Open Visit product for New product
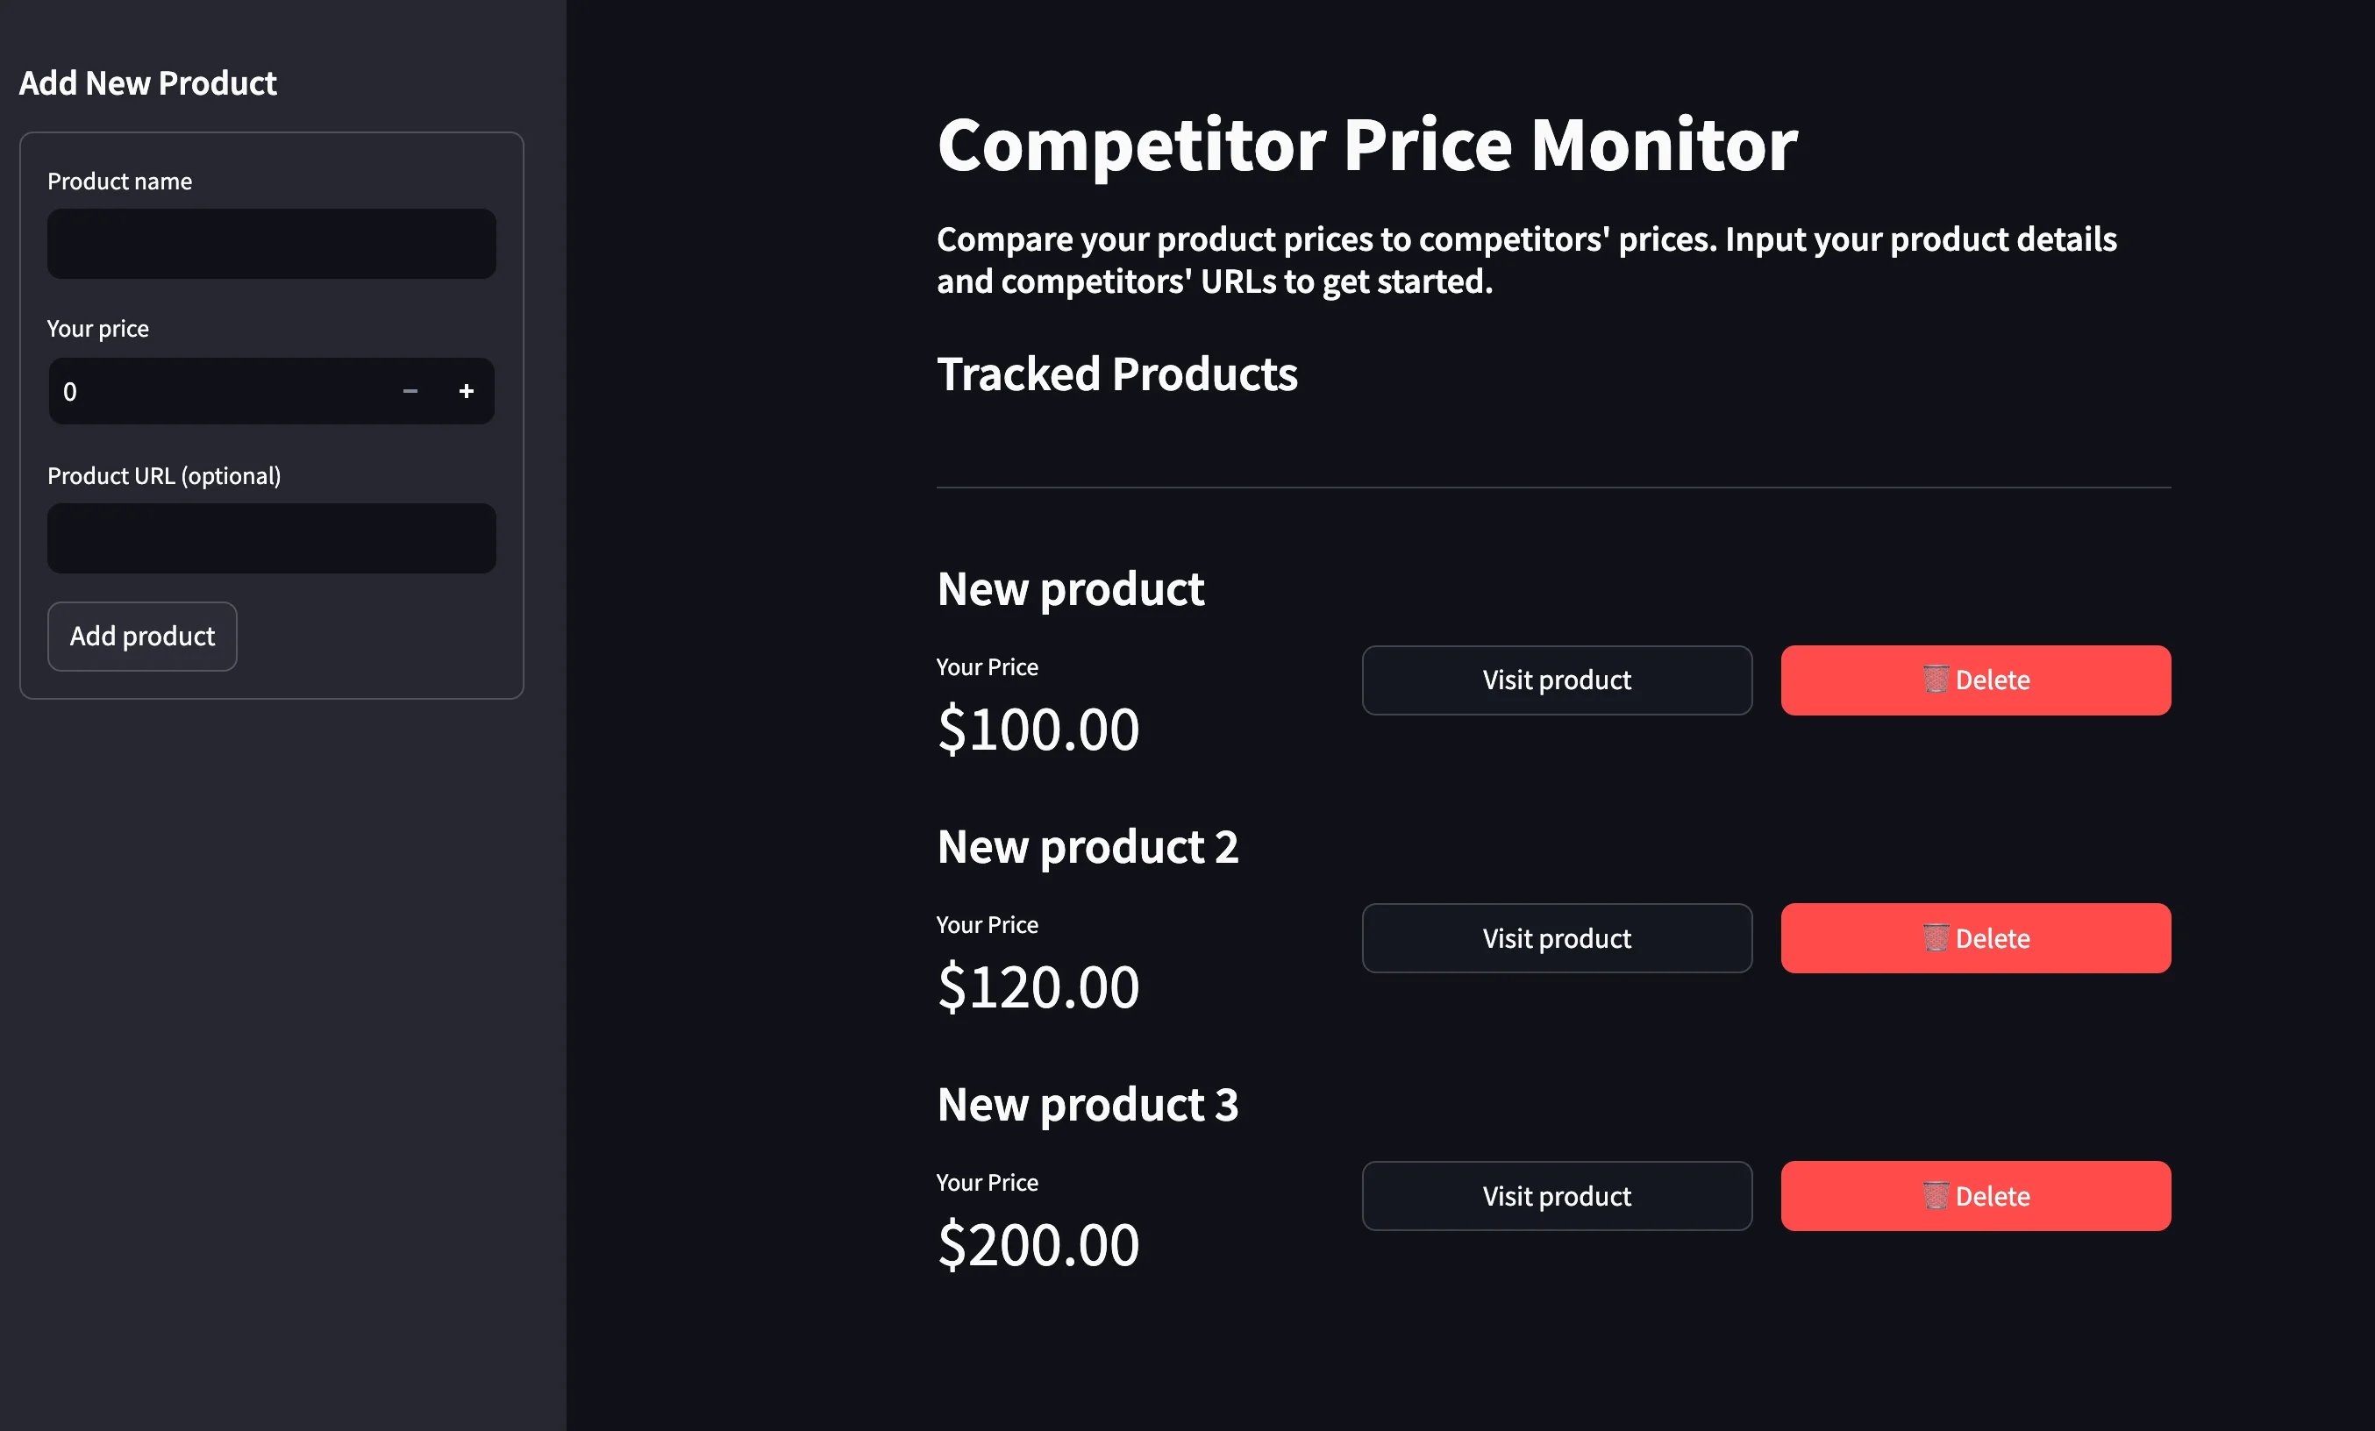Image resolution: width=2375 pixels, height=1431 pixels. (x=1556, y=680)
